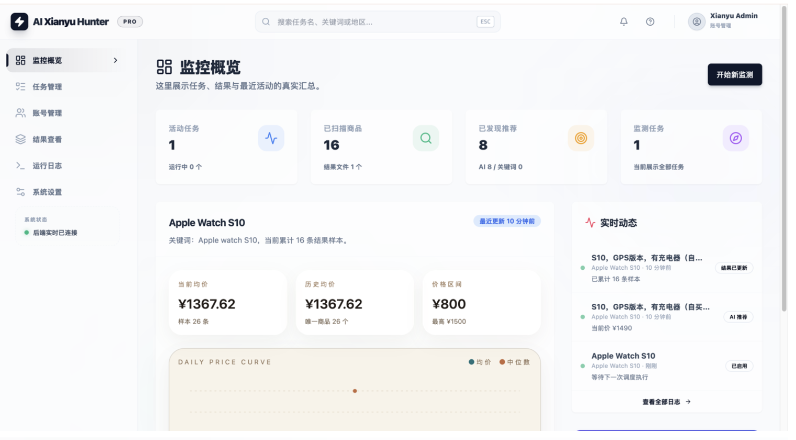Viewport: 796px width, 440px height.
Task: Click the 已启用 status badge
Action: 739,366
